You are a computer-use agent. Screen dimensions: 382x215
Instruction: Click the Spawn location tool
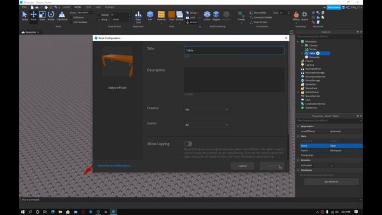point(304,16)
